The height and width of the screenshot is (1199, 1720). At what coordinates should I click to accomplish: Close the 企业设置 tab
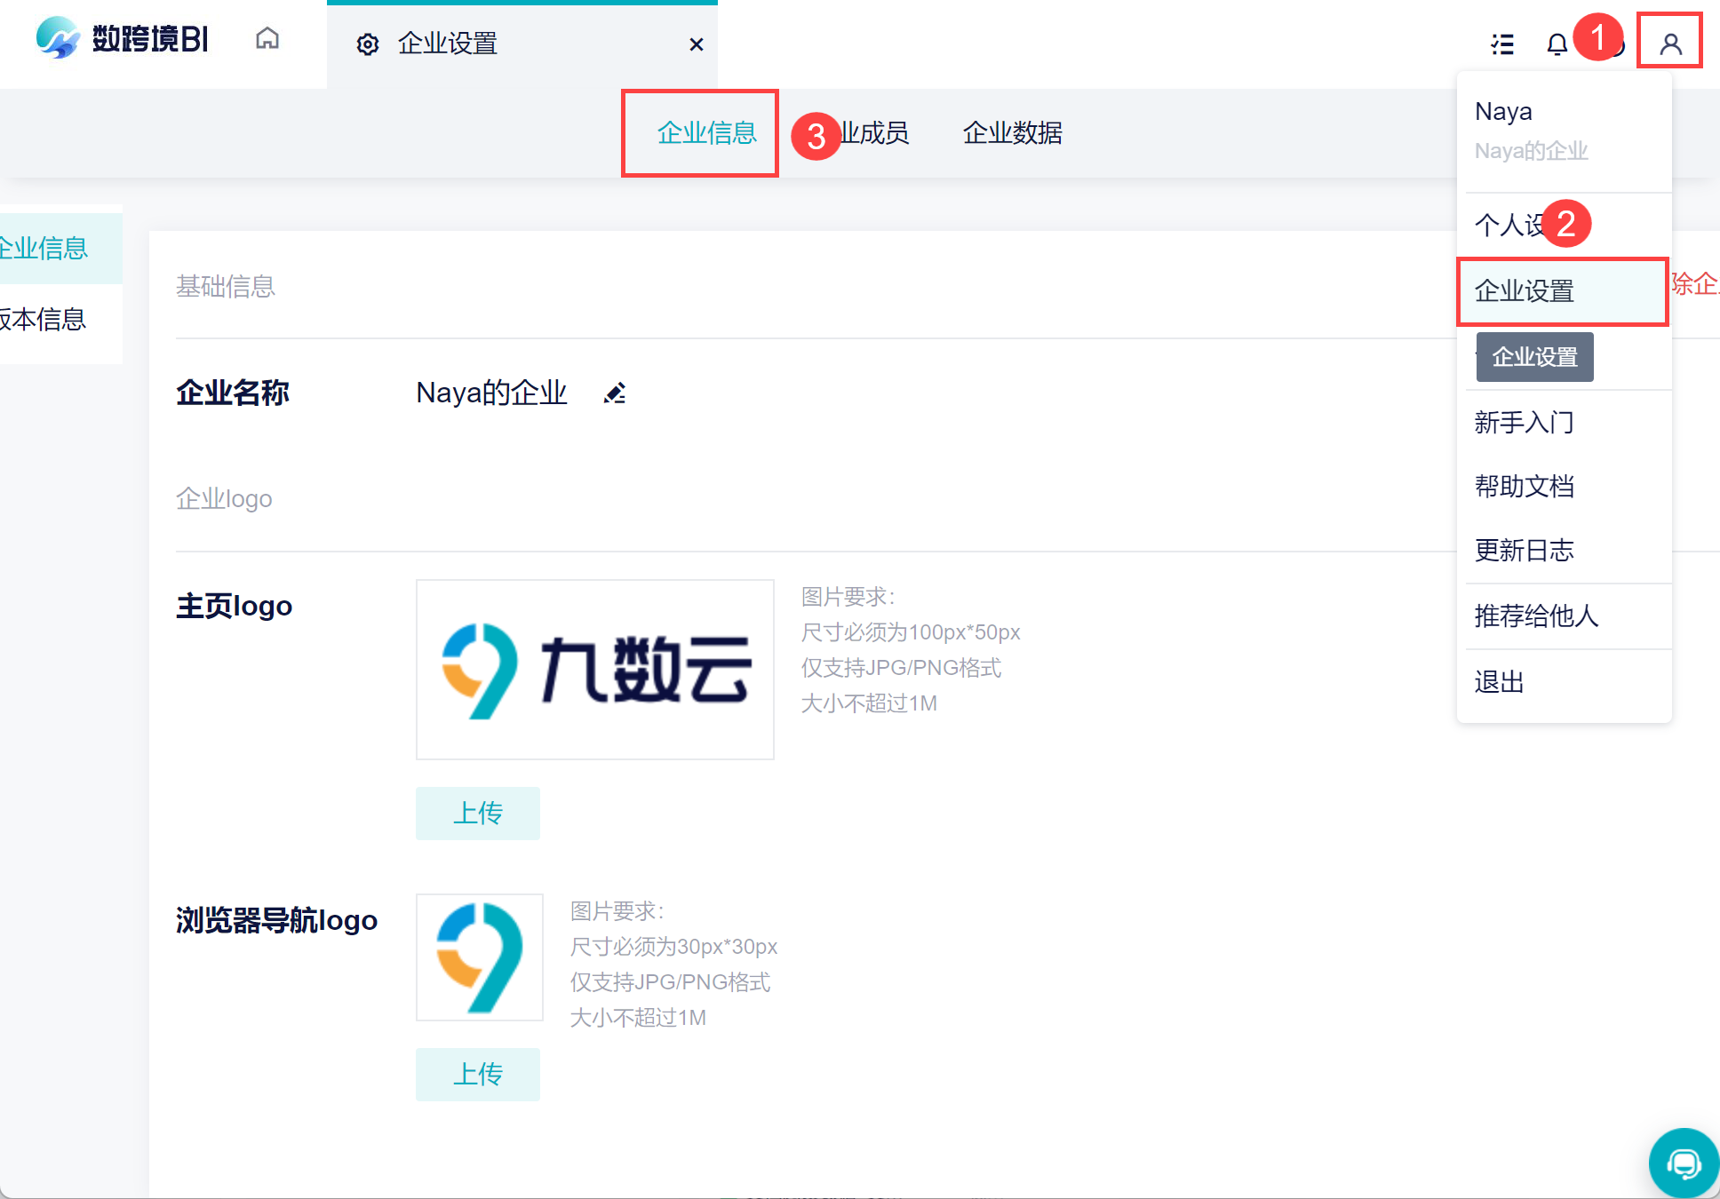(697, 44)
